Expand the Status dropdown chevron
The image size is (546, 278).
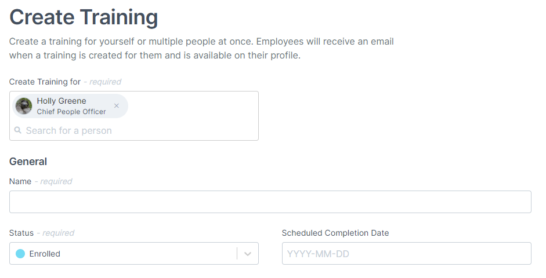click(248, 254)
